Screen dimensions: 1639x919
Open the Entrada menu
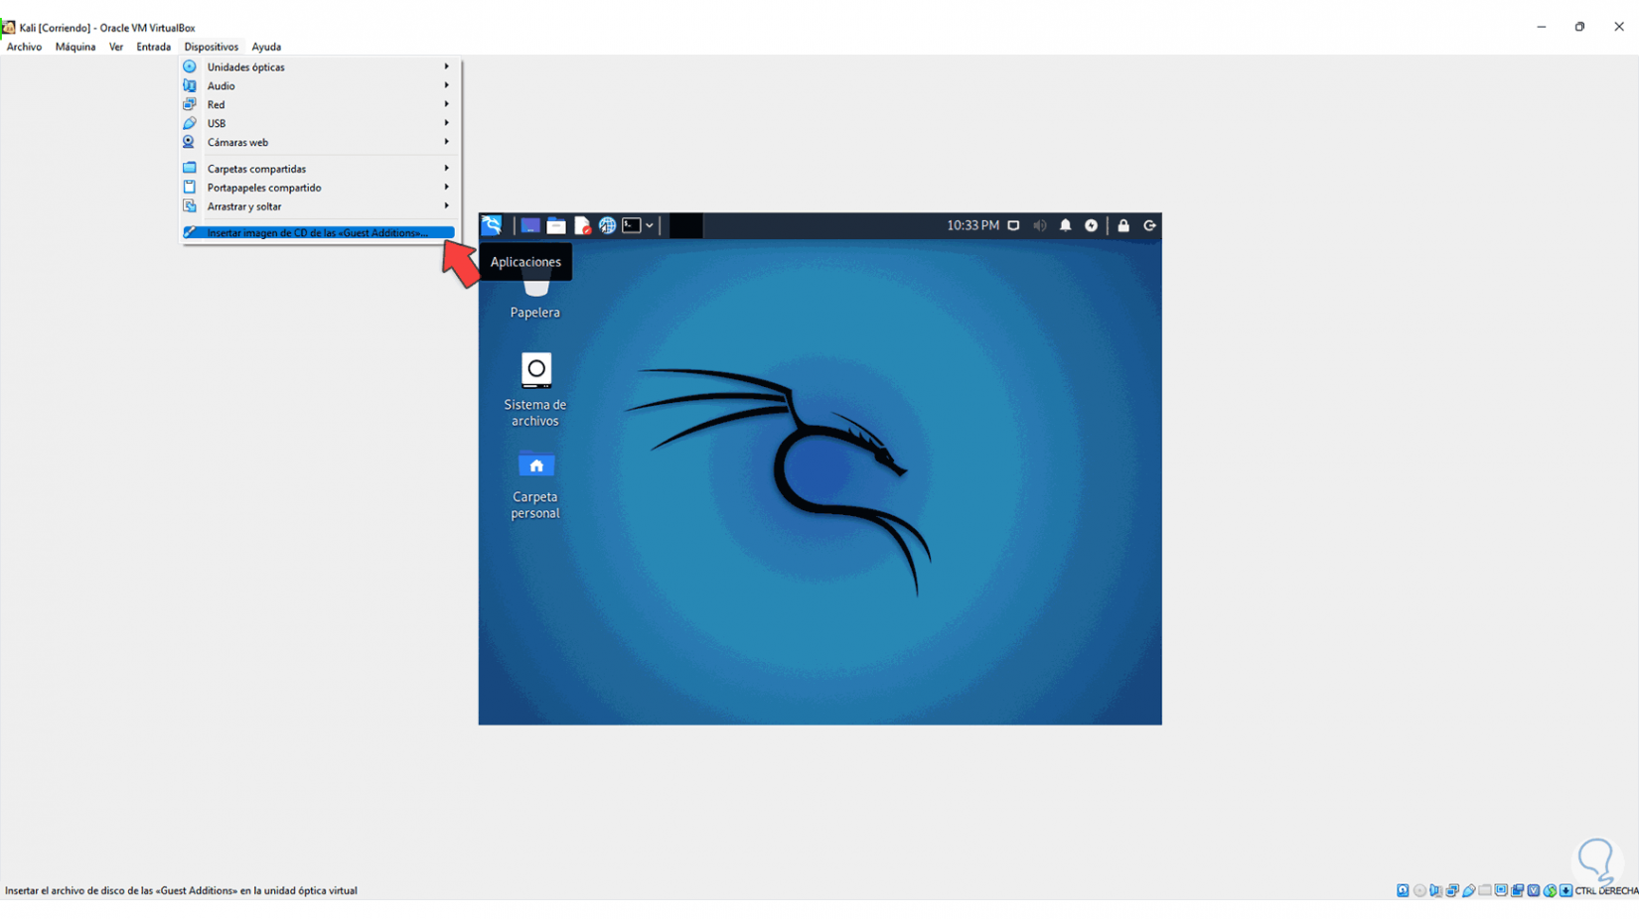point(154,47)
